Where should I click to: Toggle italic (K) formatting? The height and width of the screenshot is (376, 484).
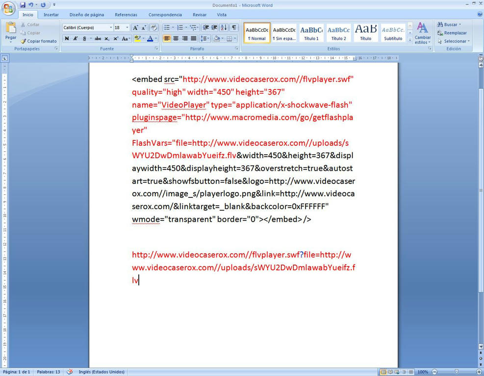click(x=76, y=39)
